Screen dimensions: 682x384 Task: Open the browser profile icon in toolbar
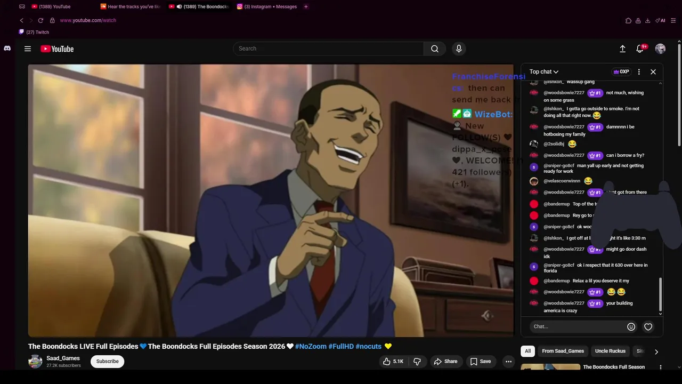pyautogui.click(x=638, y=20)
